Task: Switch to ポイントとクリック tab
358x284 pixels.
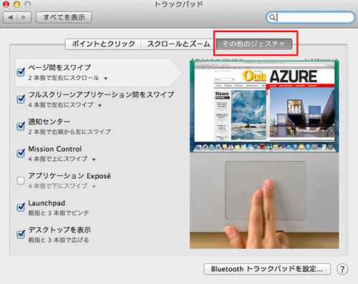Action: click(x=103, y=44)
